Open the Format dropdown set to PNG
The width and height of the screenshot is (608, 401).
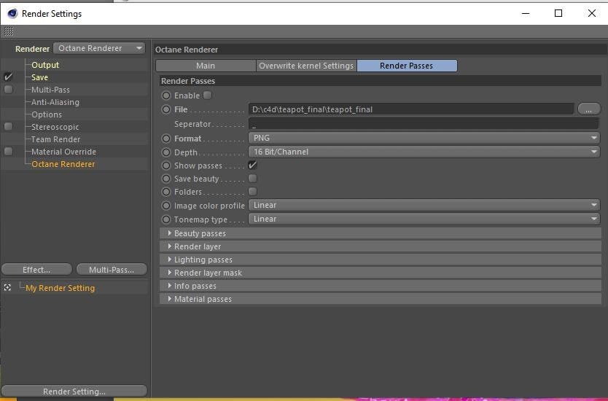pos(424,138)
